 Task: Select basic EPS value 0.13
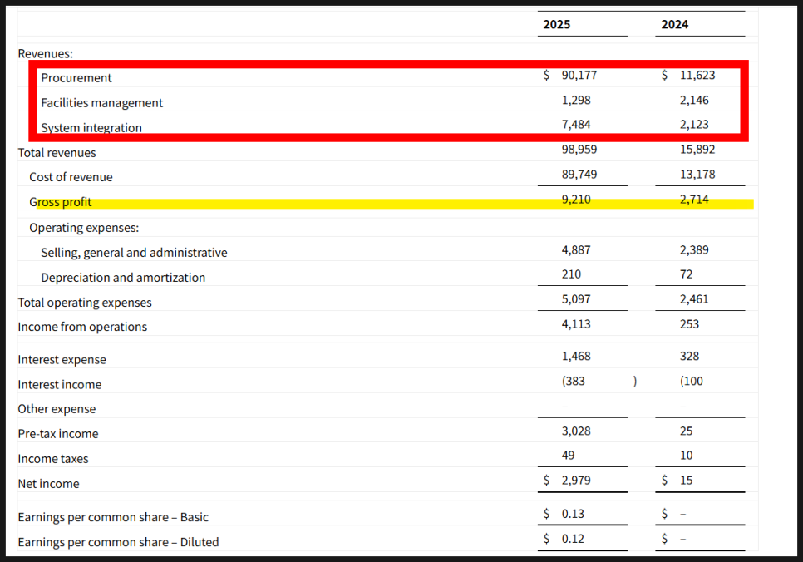click(x=573, y=514)
